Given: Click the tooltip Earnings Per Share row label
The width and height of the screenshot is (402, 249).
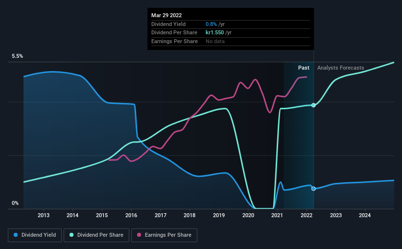Looking at the screenshot, I should pyautogui.click(x=174, y=41).
